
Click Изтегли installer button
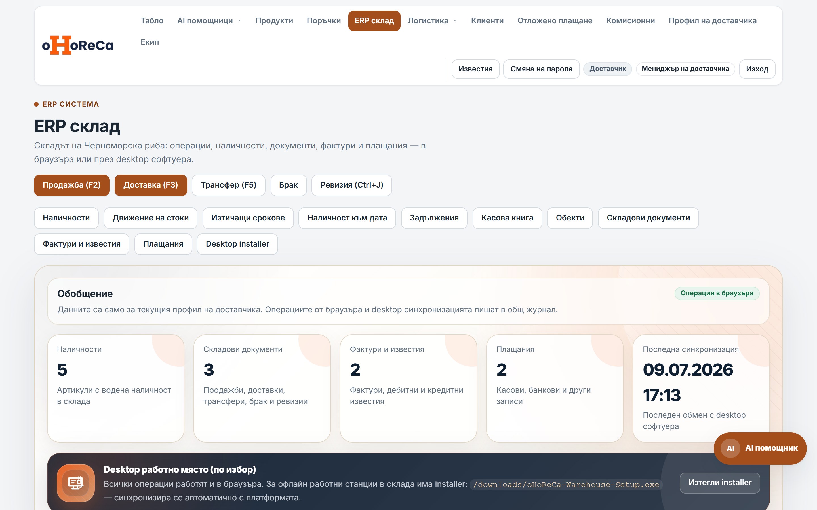click(x=720, y=483)
